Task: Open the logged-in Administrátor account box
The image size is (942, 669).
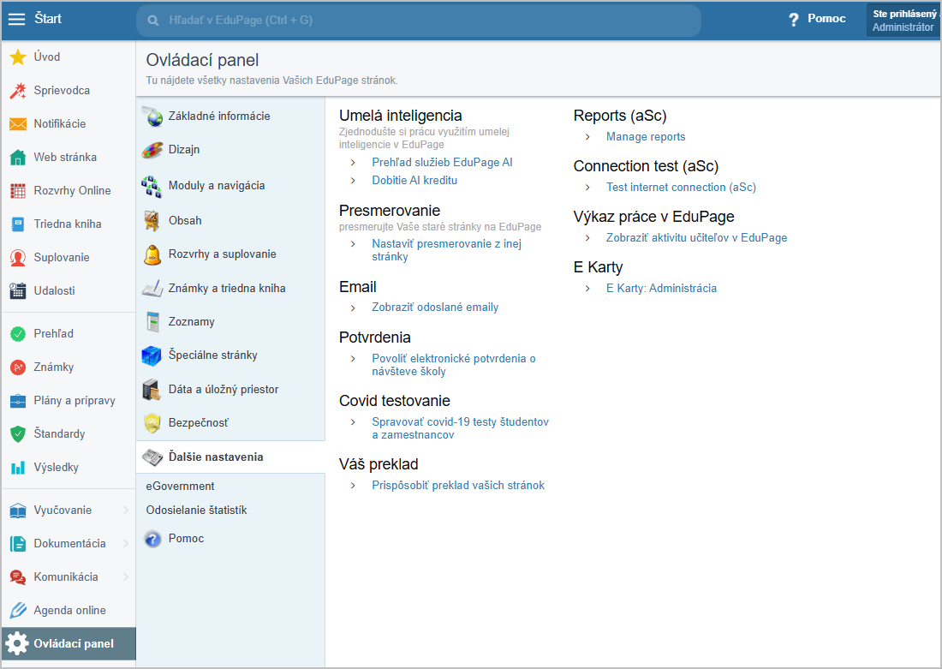Action: coord(903,21)
